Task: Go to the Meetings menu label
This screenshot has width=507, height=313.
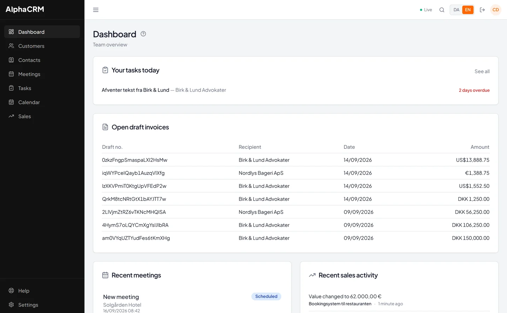Action: click(29, 74)
